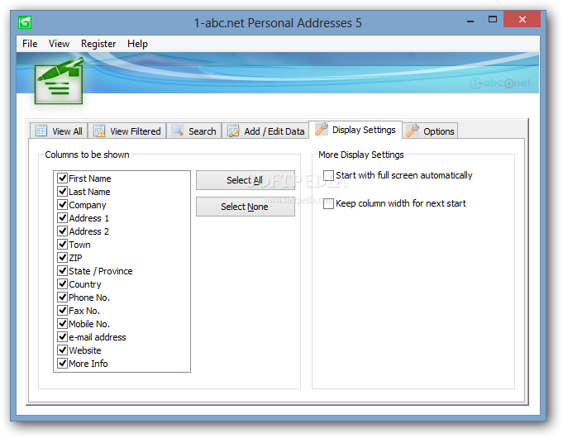The image size is (563, 438).
Task: Click the 1-abc.net logo in the banner
Action: click(x=500, y=83)
